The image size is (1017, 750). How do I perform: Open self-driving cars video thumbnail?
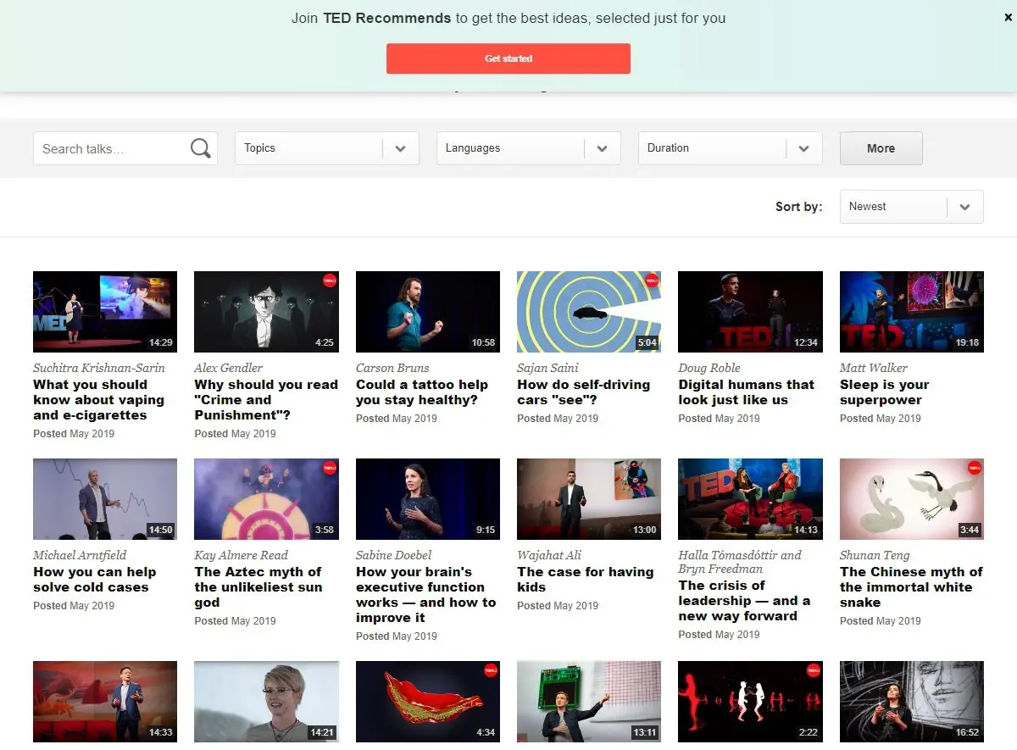click(589, 311)
